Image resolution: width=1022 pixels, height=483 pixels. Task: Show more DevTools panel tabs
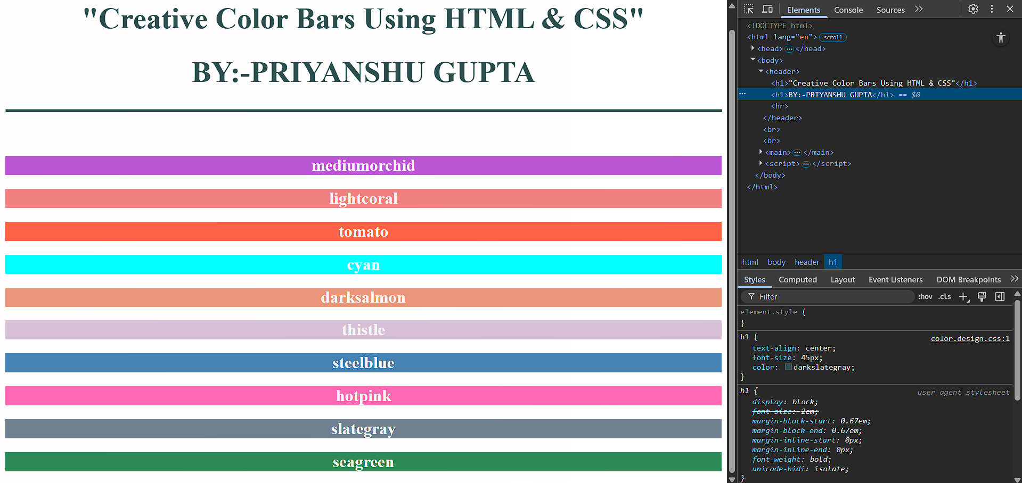[919, 9]
